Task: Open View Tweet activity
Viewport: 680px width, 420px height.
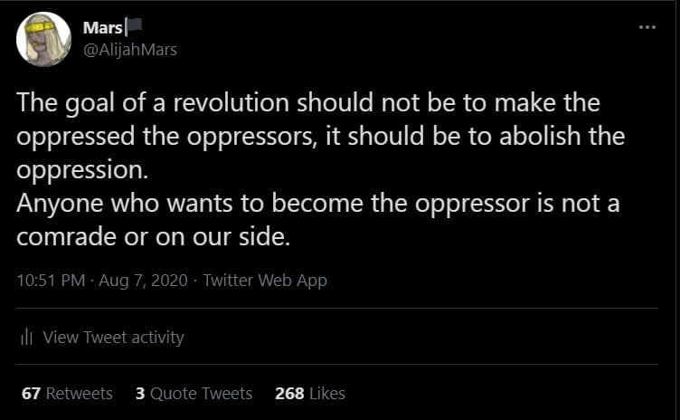Action: (x=113, y=338)
